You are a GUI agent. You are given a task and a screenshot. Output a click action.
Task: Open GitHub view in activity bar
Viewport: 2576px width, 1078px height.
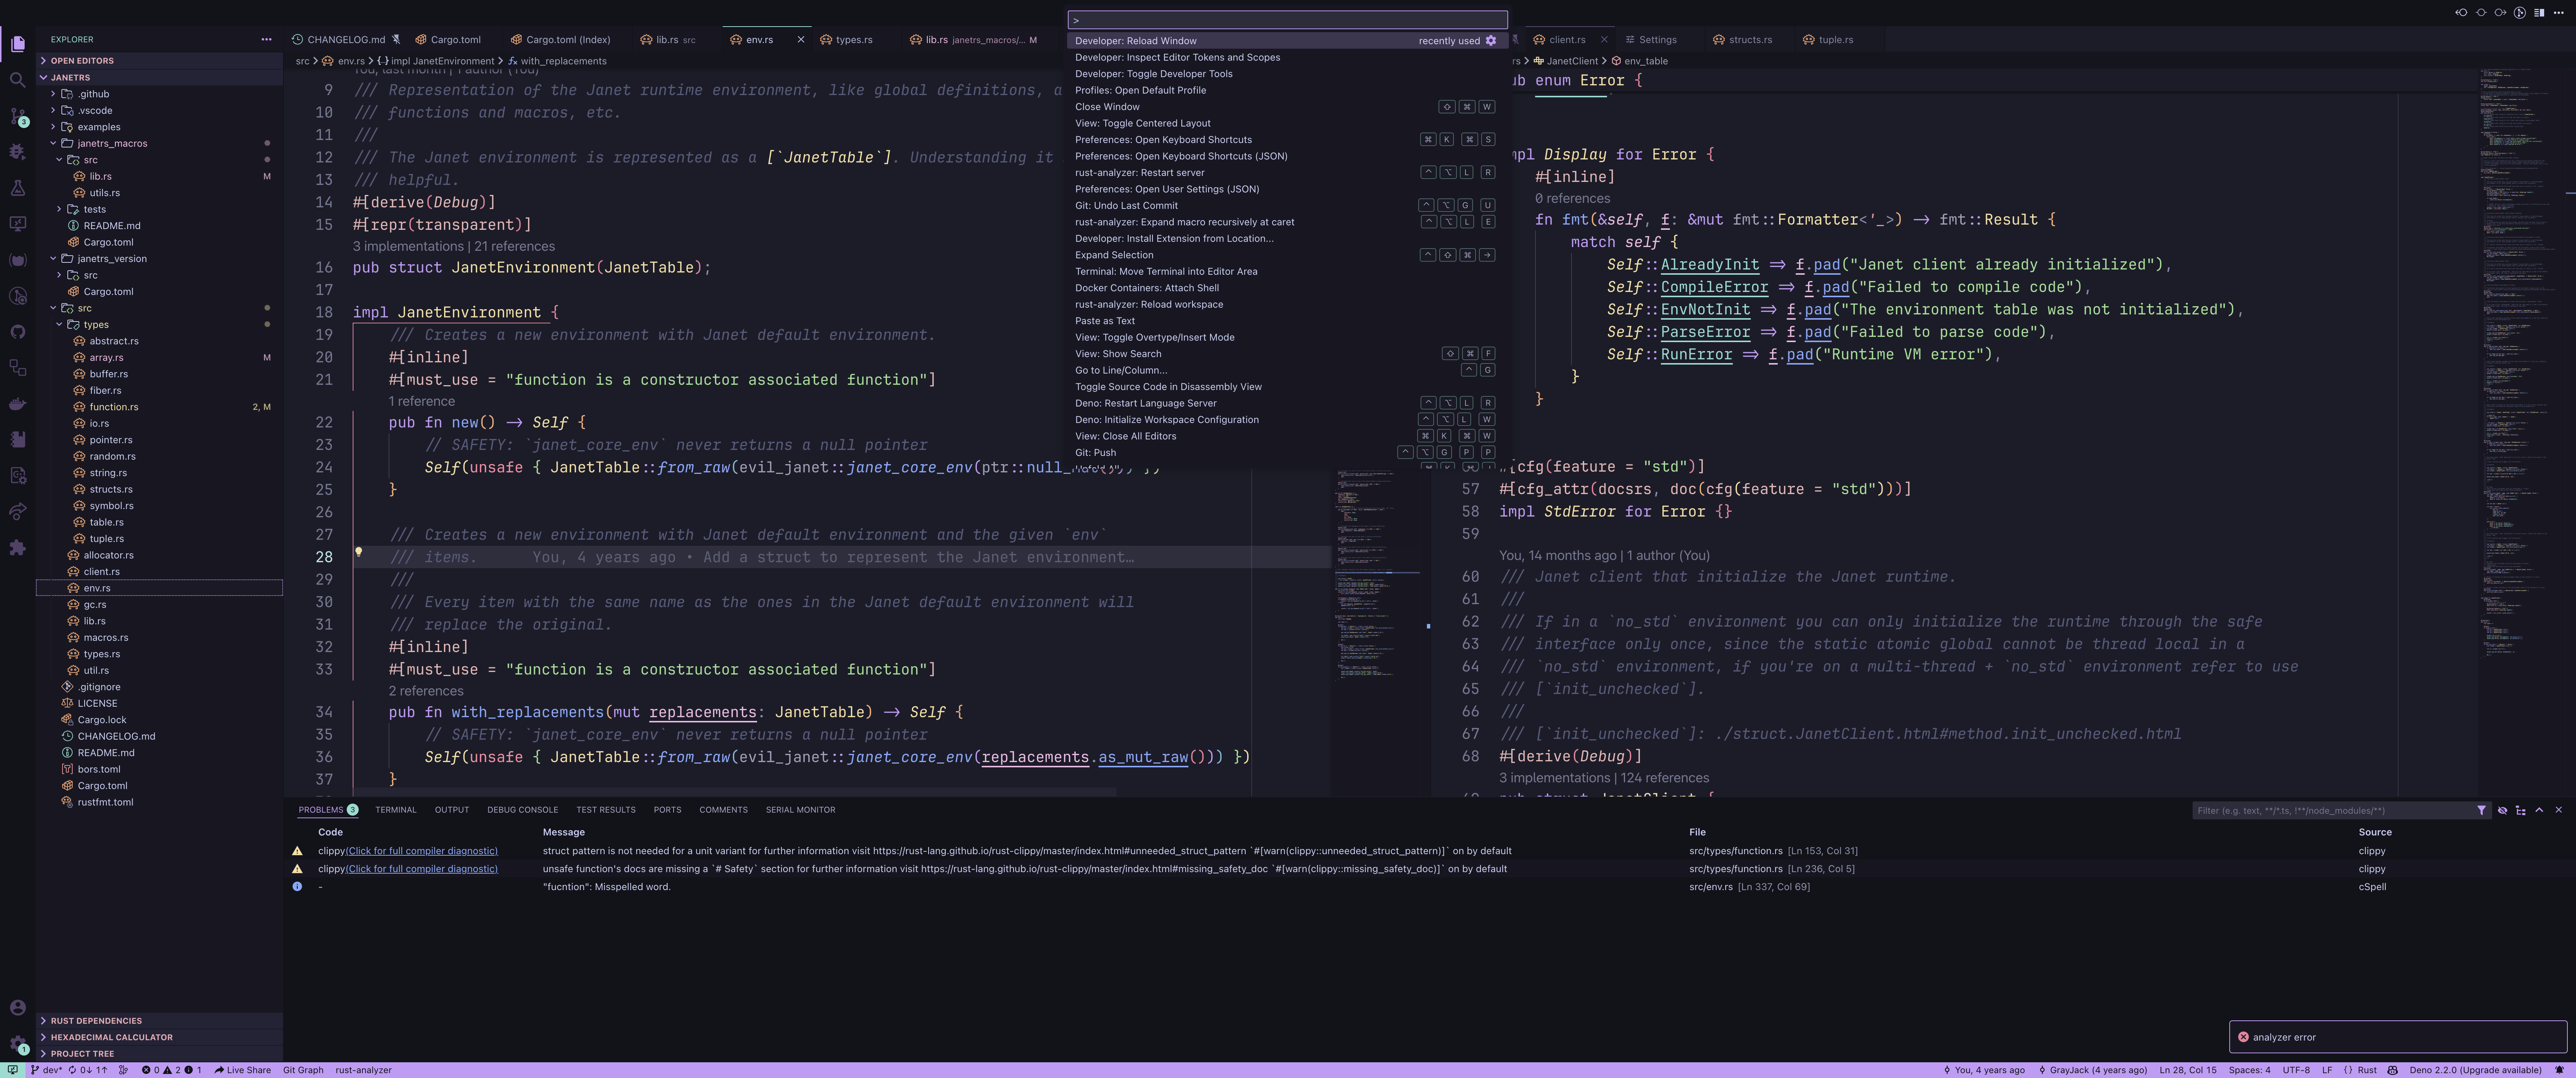coord(17,332)
